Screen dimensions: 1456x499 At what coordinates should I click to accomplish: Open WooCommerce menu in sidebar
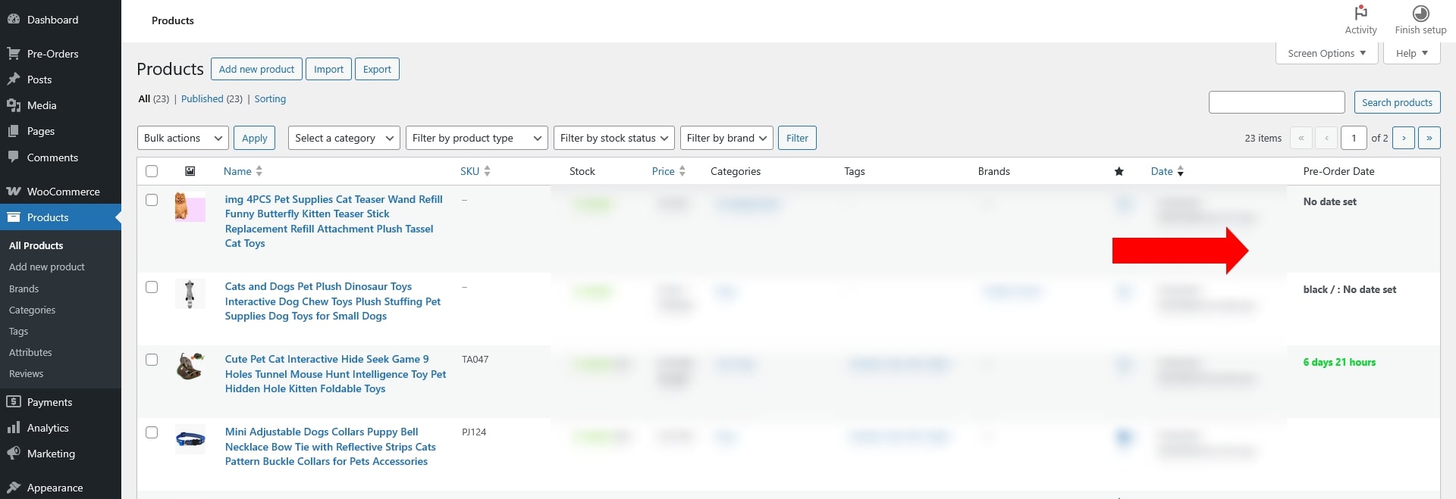tap(63, 192)
